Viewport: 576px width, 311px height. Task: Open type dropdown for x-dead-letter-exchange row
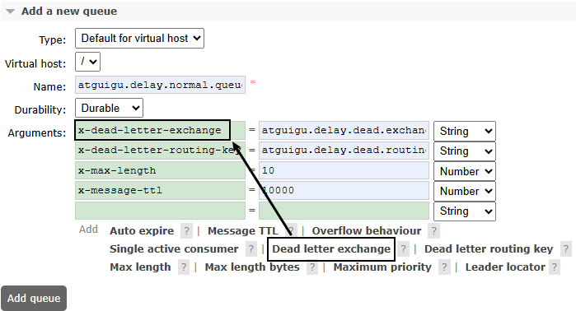point(465,131)
